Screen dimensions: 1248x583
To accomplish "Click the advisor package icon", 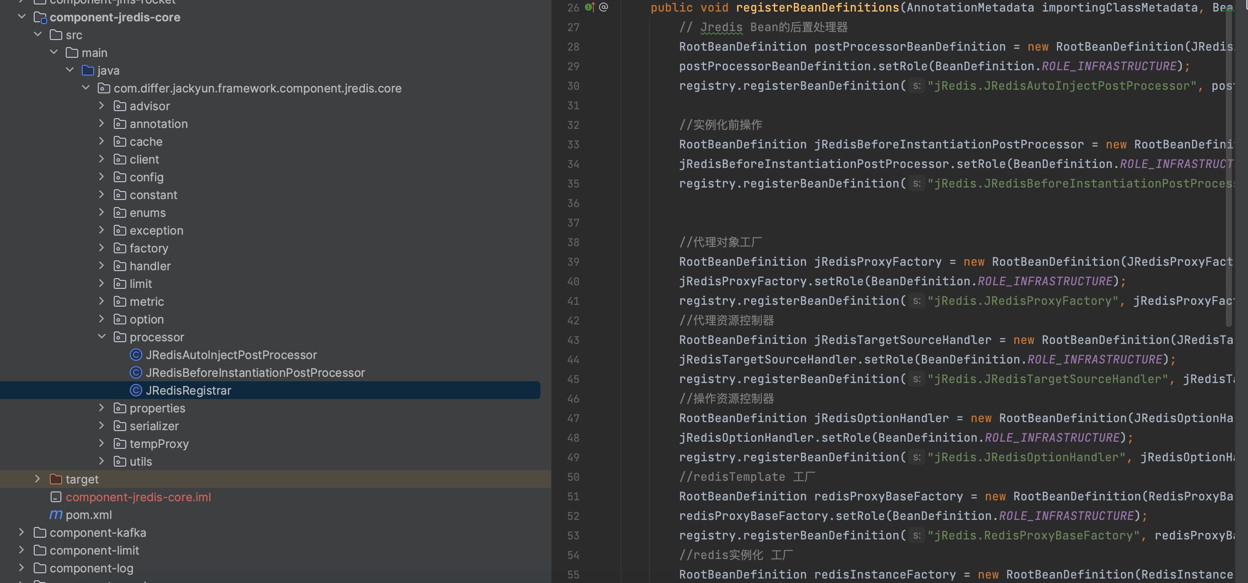I will 120,106.
